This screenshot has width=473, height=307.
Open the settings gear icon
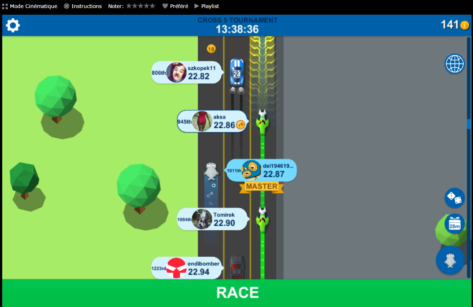[x=13, y=25]
